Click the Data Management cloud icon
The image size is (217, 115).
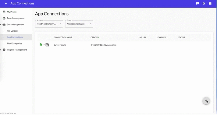click(4, 25)
